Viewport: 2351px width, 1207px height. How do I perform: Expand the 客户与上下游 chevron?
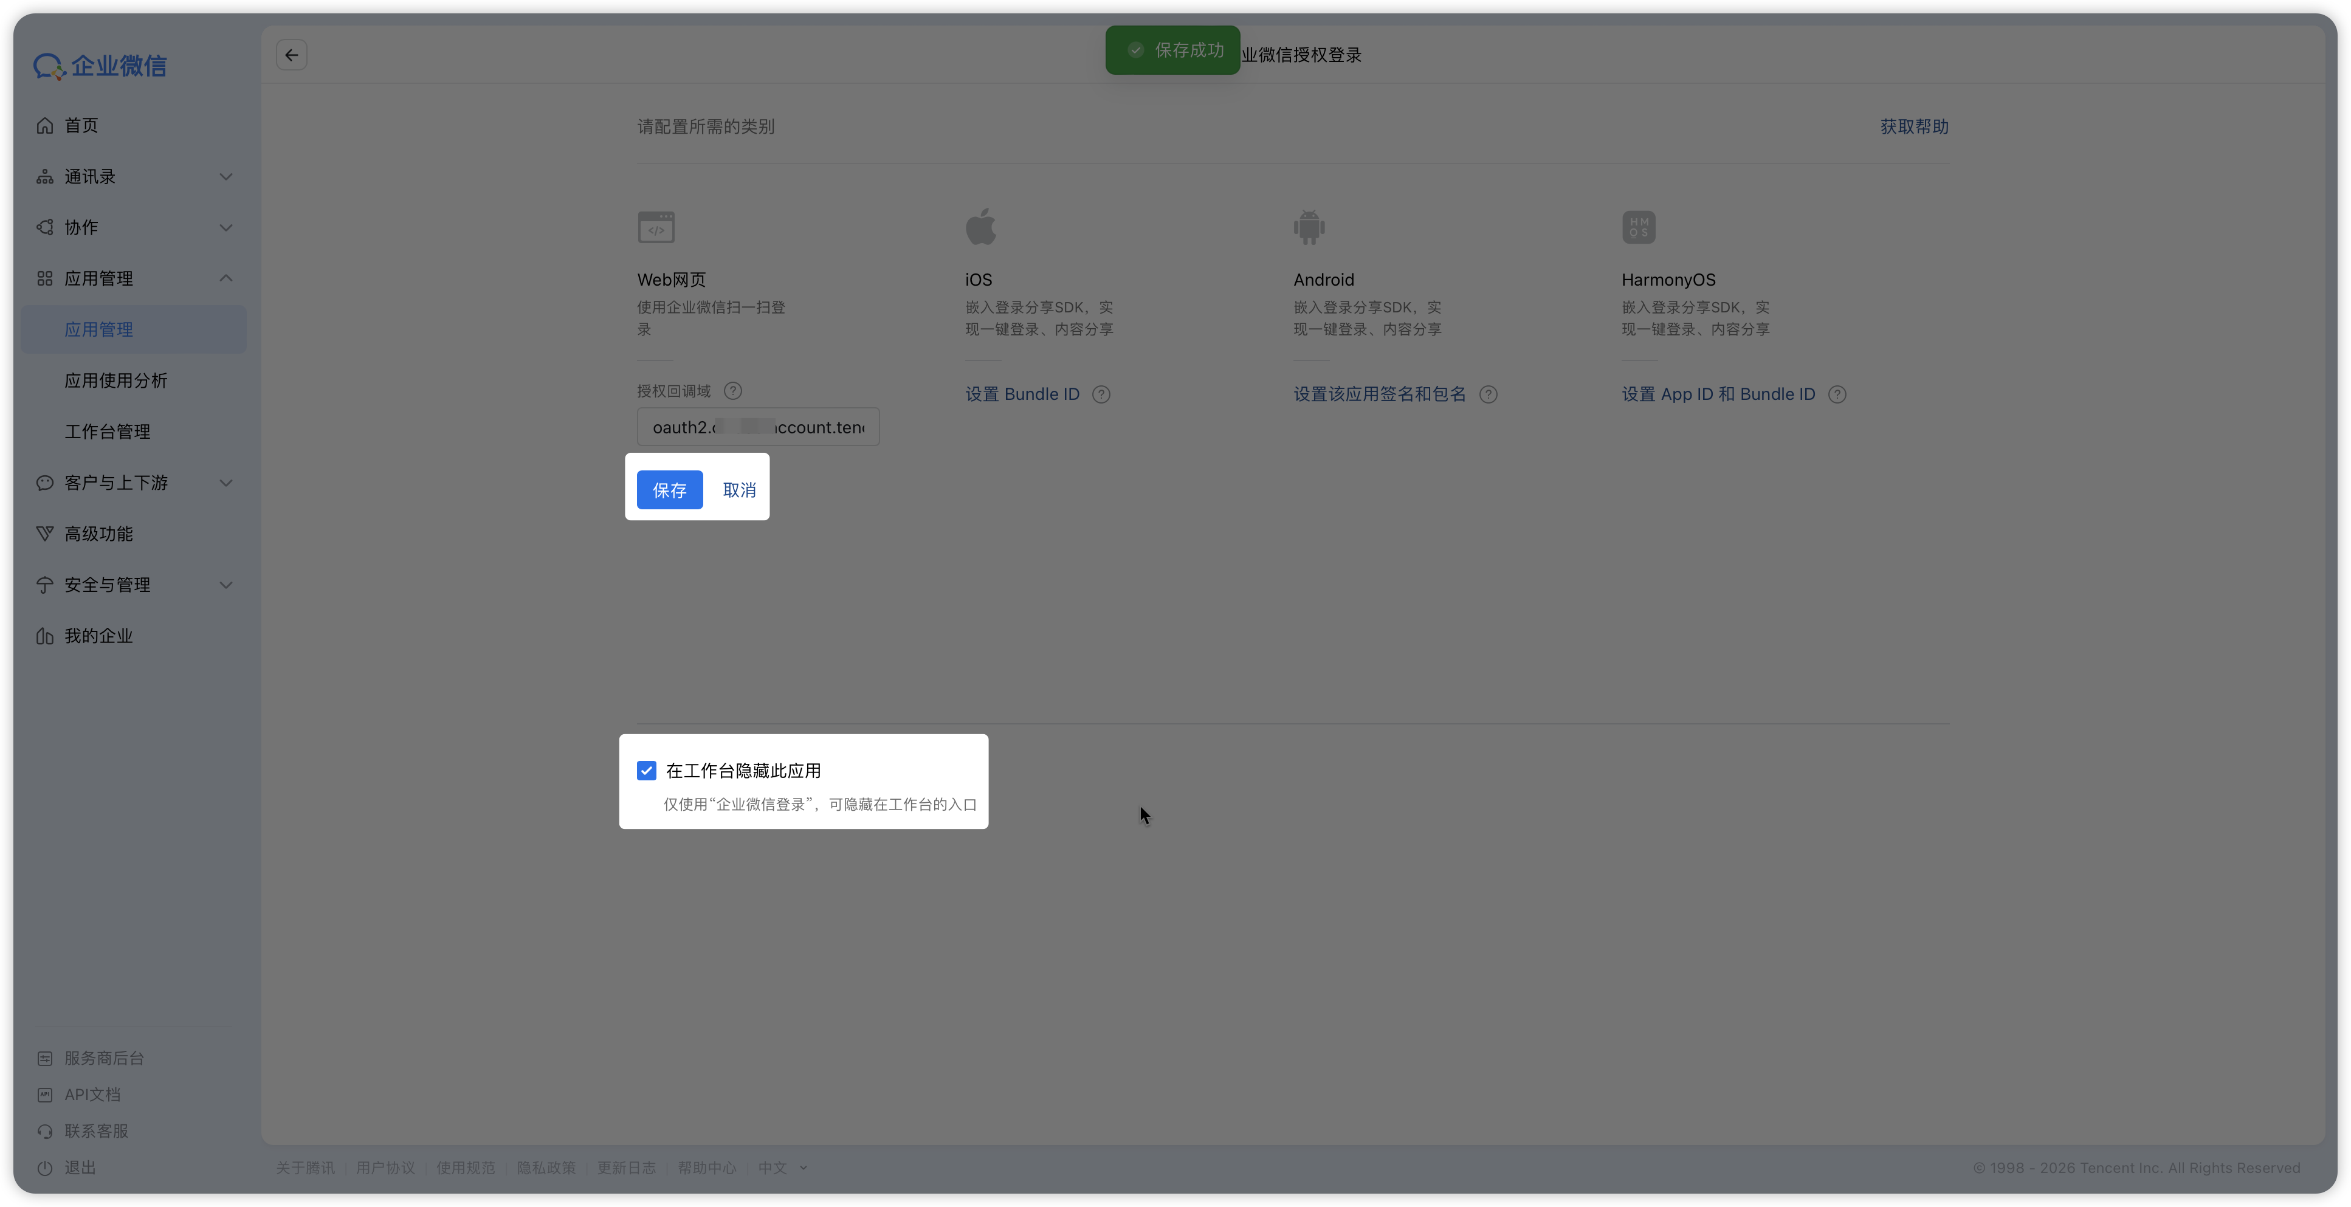point(226,483)
